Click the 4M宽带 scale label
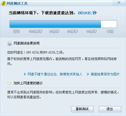The height and width of the screenshot is (116, 126). pyautogui.click(x=91, y=31)
